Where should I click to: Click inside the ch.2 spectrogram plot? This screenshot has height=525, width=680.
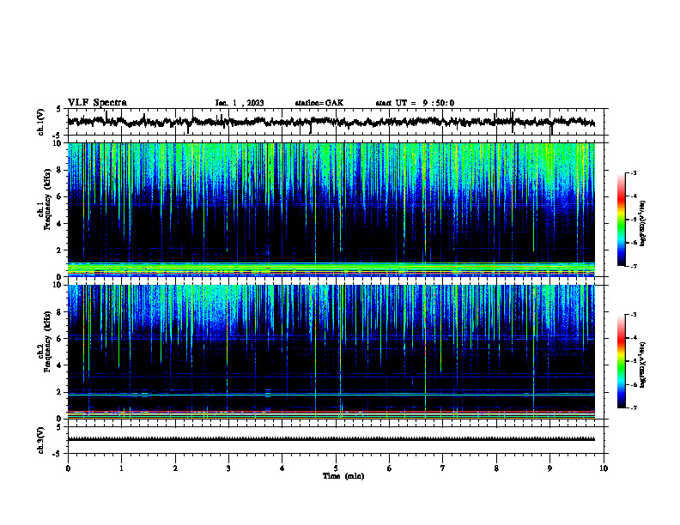pos(331,352)
